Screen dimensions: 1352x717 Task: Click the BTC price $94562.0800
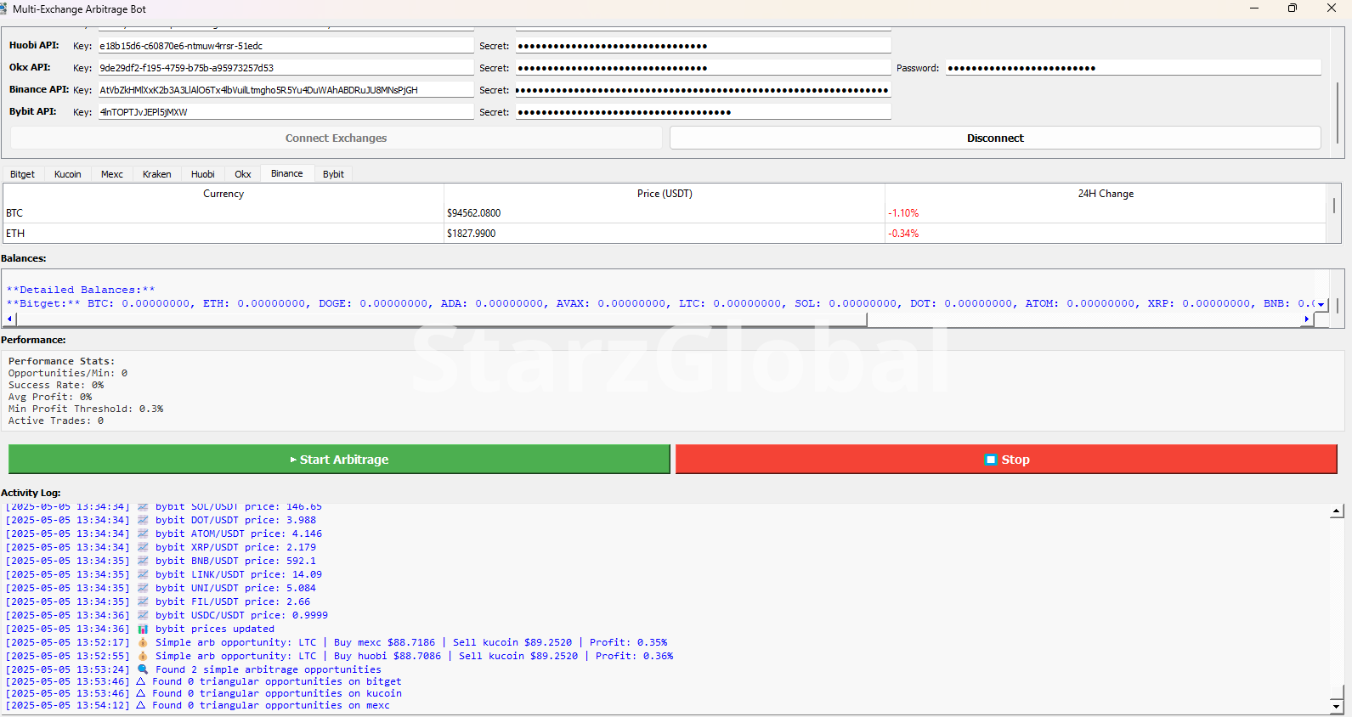[x=474, y=213]
